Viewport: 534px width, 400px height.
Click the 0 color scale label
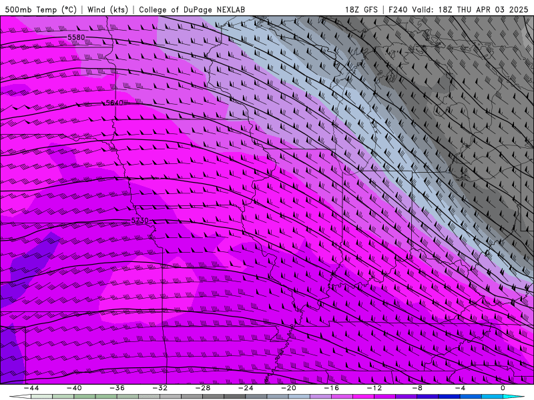click(503, 388)
